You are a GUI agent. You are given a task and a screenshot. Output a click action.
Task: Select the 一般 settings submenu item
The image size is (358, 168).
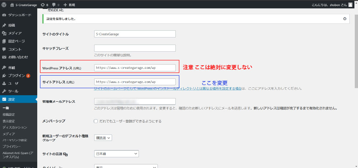[x=6, y=108]
